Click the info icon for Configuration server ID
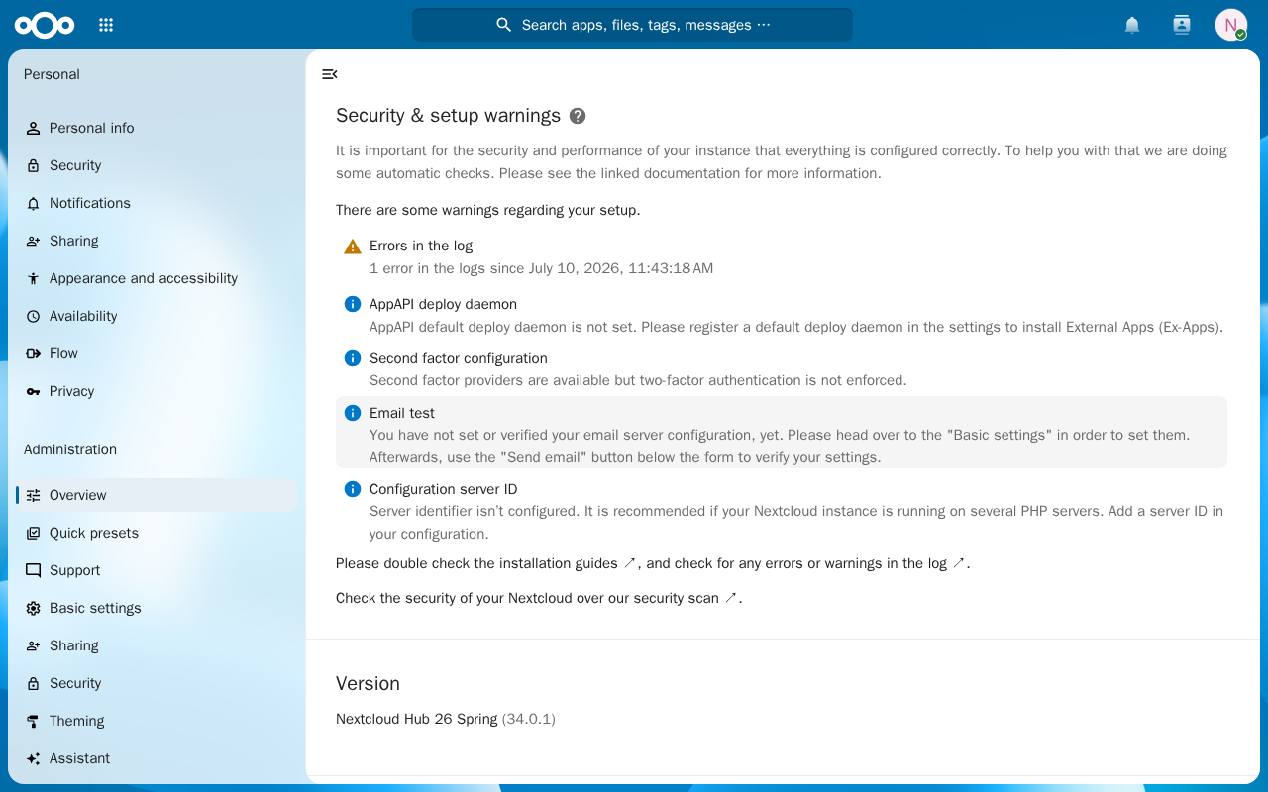The width and height of the screenshot is (1268, 792). click(x=353, y=489)
